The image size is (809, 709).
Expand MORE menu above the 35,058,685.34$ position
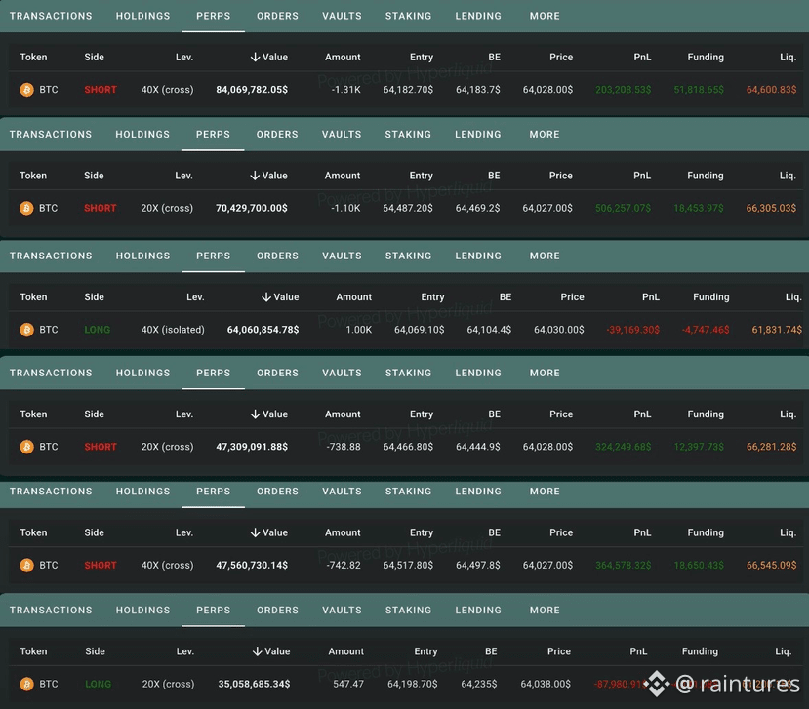tap(545, 610)
